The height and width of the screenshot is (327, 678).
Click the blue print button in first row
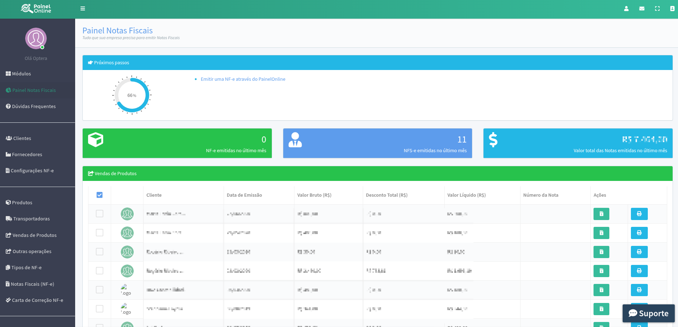pos(639,214)
